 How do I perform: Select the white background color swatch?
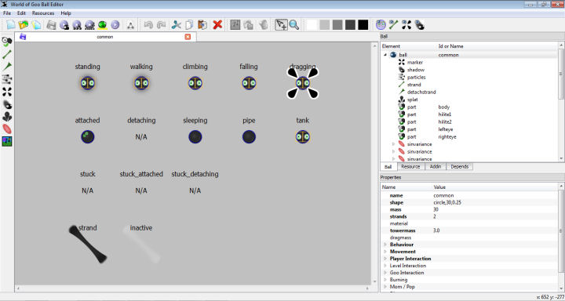[x=312, y=25]
